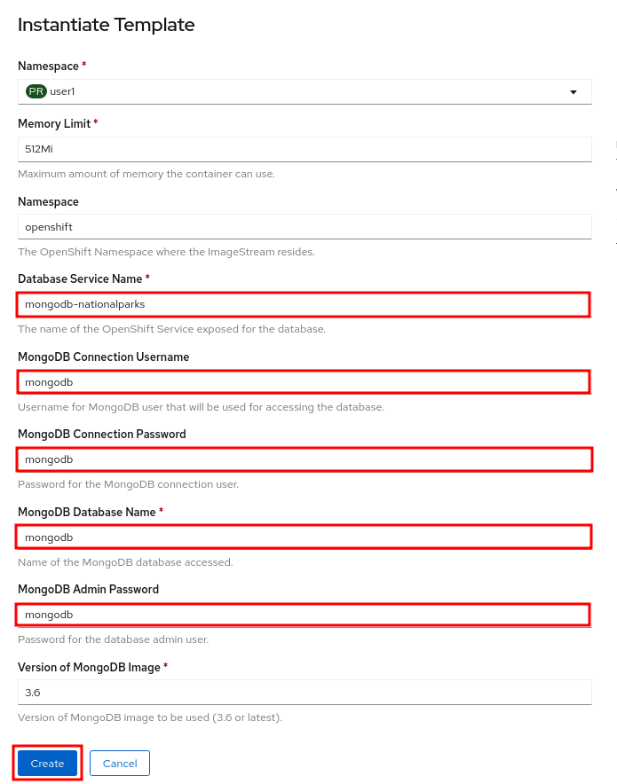Click the MongoDB Connection Password field

pyautogui.click(x=305, y=459)
